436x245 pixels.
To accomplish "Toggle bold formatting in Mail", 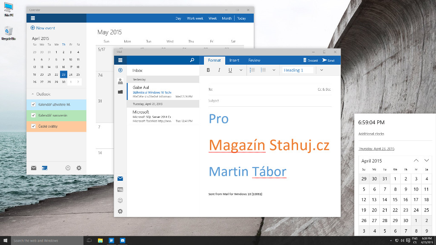I will [x=208, y=70].
